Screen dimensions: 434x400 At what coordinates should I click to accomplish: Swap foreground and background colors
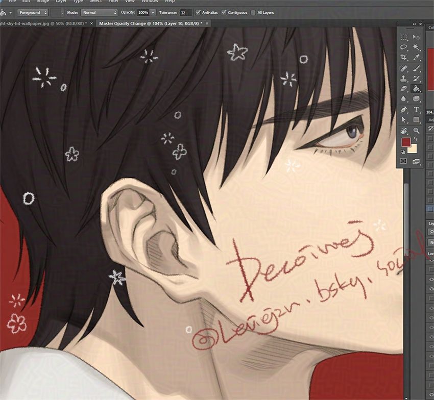[416, 139]
